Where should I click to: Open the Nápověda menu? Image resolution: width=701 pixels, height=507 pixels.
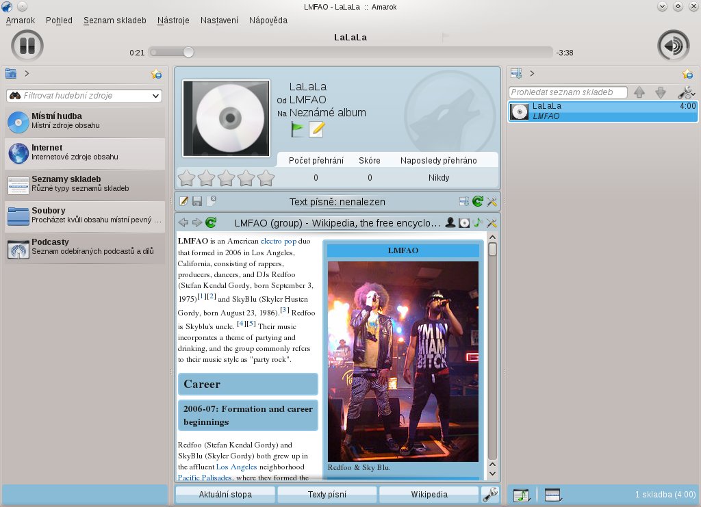tap(268, 21)
